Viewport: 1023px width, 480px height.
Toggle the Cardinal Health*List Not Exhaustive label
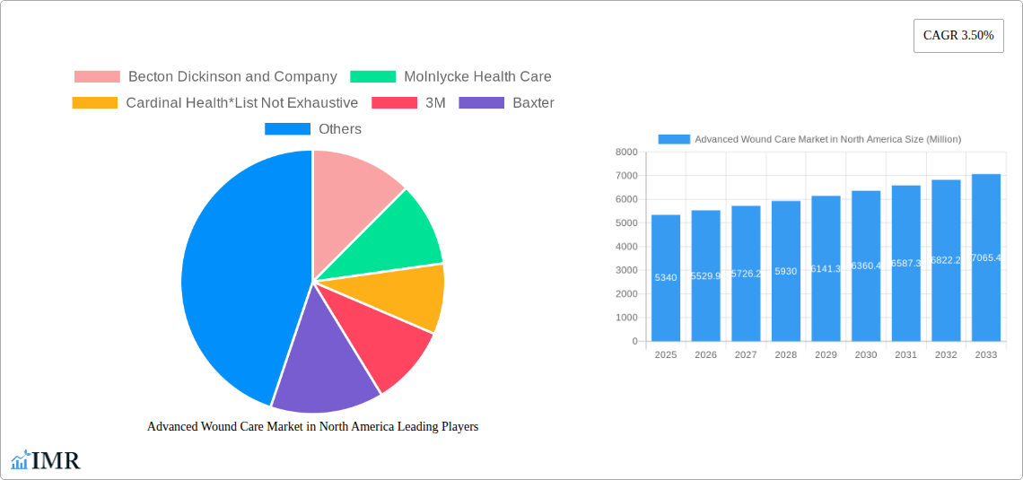pos(241,103)
